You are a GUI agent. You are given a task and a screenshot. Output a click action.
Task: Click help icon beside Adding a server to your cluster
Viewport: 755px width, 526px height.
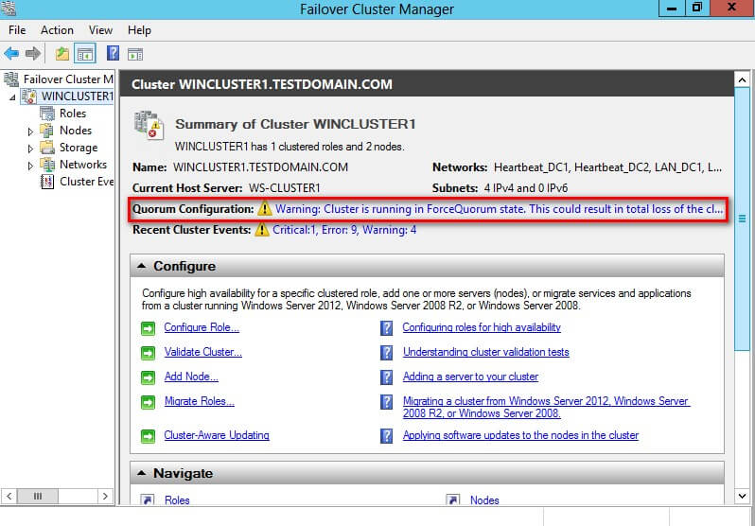[x=386, y=377]
